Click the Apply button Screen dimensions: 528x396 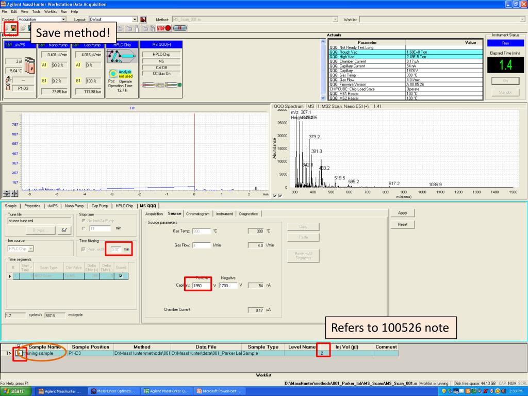coord(402,213)
